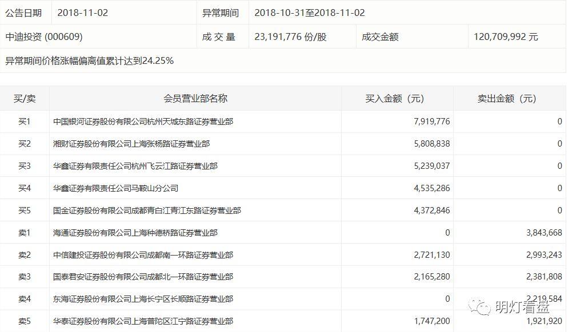Select buy amount 1,747,200
Image resolution: width=568 pixels, height=332 pixels.
pyautogui.click(x=432, y=322)
